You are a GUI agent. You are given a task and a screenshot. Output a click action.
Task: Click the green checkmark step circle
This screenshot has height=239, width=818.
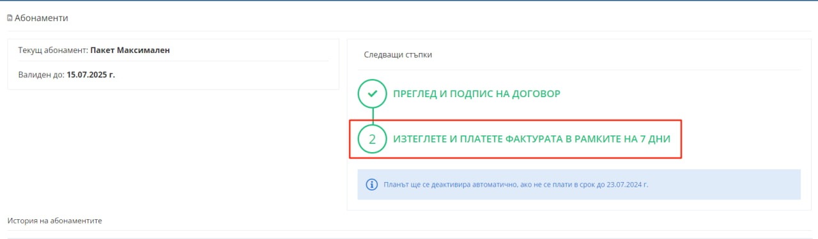(373, 94)
